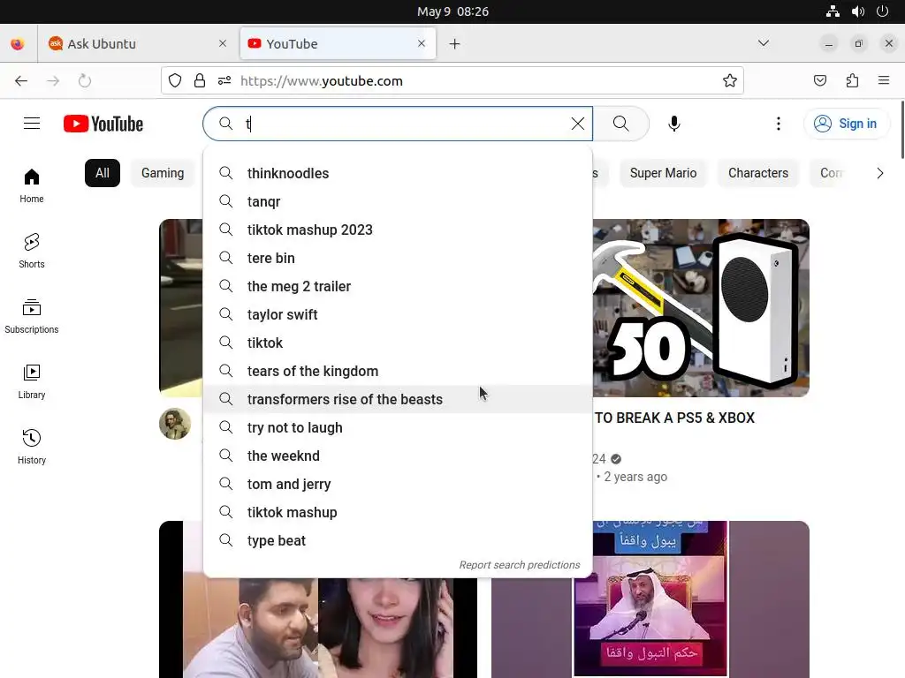
Task: Switch to Ask Ubuntu tab
Action: pyautogui.click(x=139, y=44)
